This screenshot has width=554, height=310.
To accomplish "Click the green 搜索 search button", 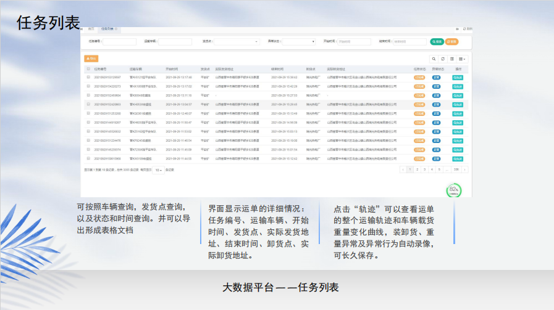I will pos(437,42).
